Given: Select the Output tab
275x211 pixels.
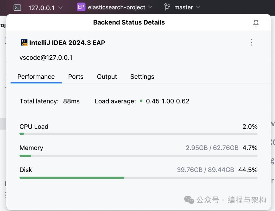Looking at the screenshot, I should [x=107, y=77].
